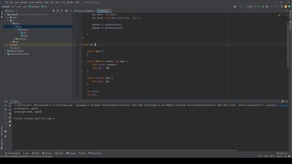Open the File menu

coord(7,2)
